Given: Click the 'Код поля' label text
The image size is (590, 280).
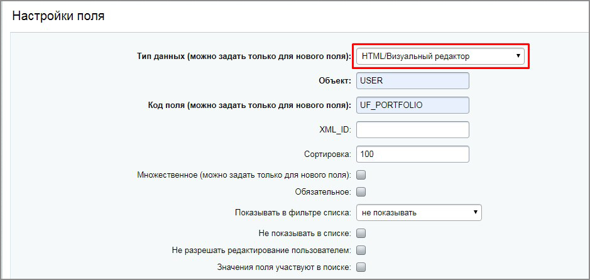Looking at the screenshot, I should [246, 105].
